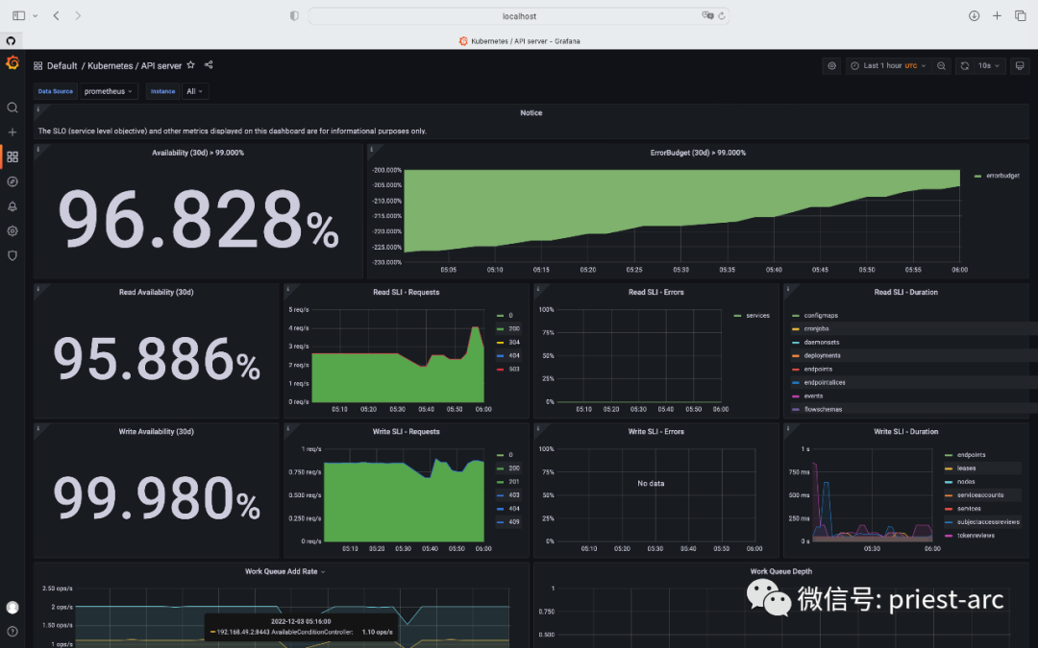Image resolution: width=1038 pixels, height=648 pixels.
Task: Click the pinned GitHub tab icon
Action: [x=11, y=41]
